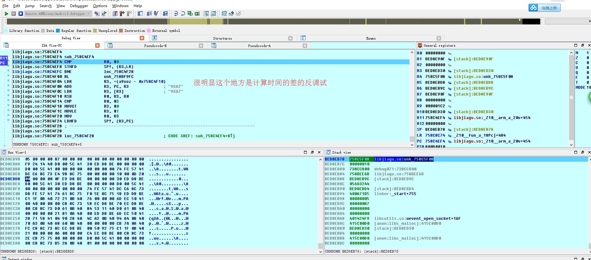Click the _Z10__fun_a_18Pcj+484 link for LR
The width and height of the screenshot is (591, 260).
pos(480,135)
